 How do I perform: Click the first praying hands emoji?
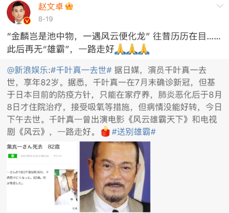[120, 49]
